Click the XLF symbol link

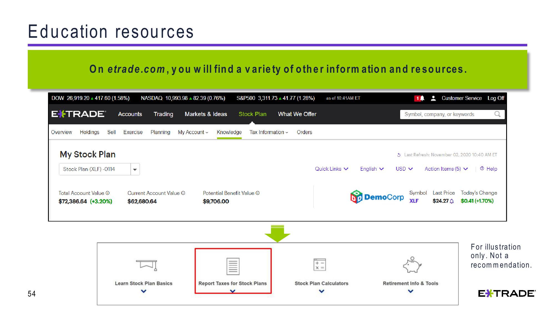point(414,201)
